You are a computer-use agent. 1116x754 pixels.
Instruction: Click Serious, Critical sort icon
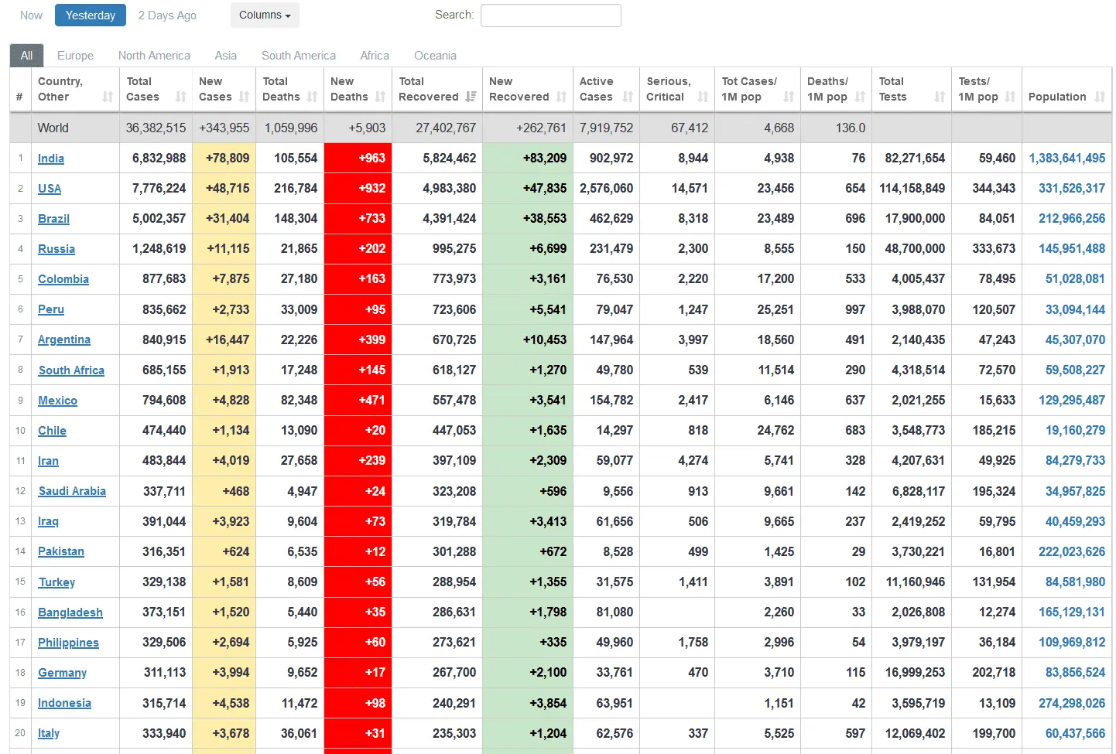coord(703,97)
